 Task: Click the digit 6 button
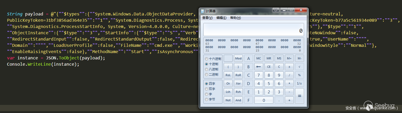pyautogui.click(x=279, y=83)
